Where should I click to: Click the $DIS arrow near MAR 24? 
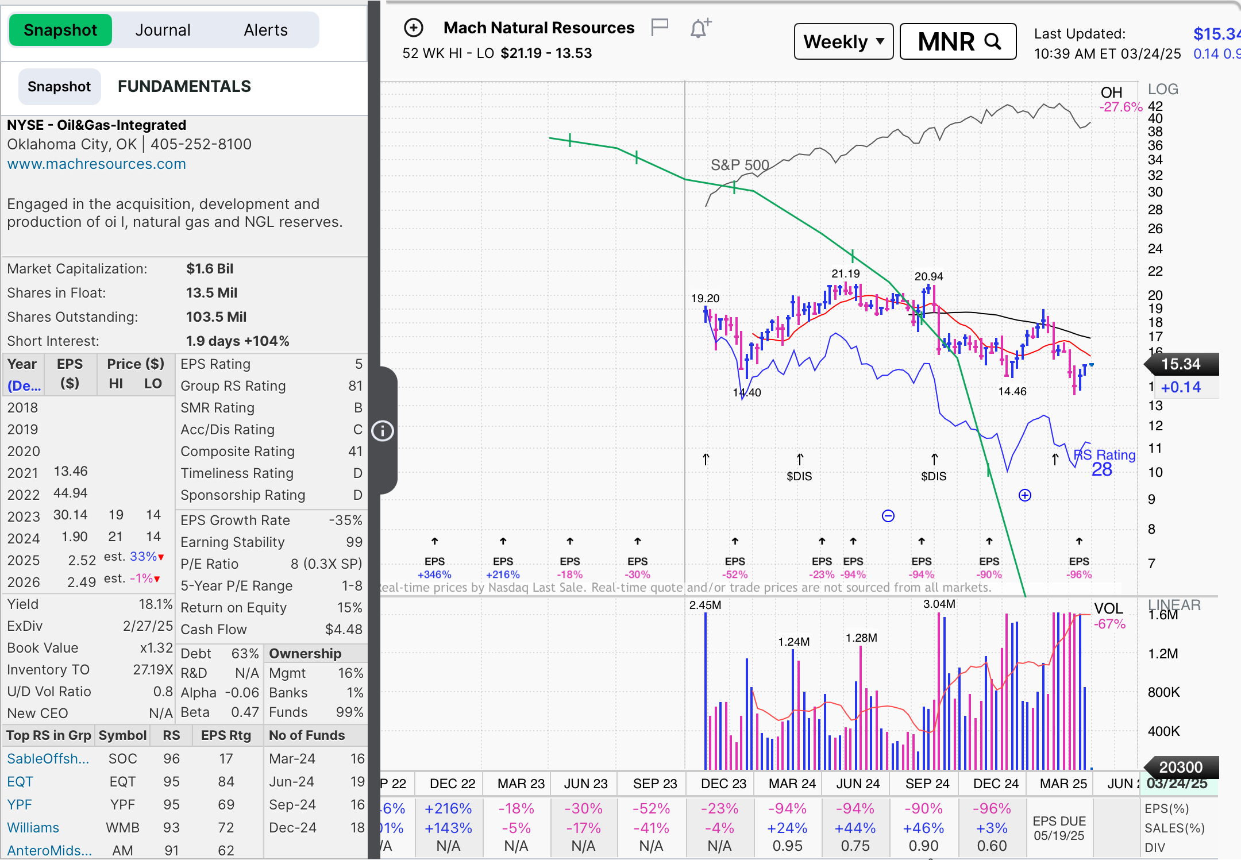point(800,459)
